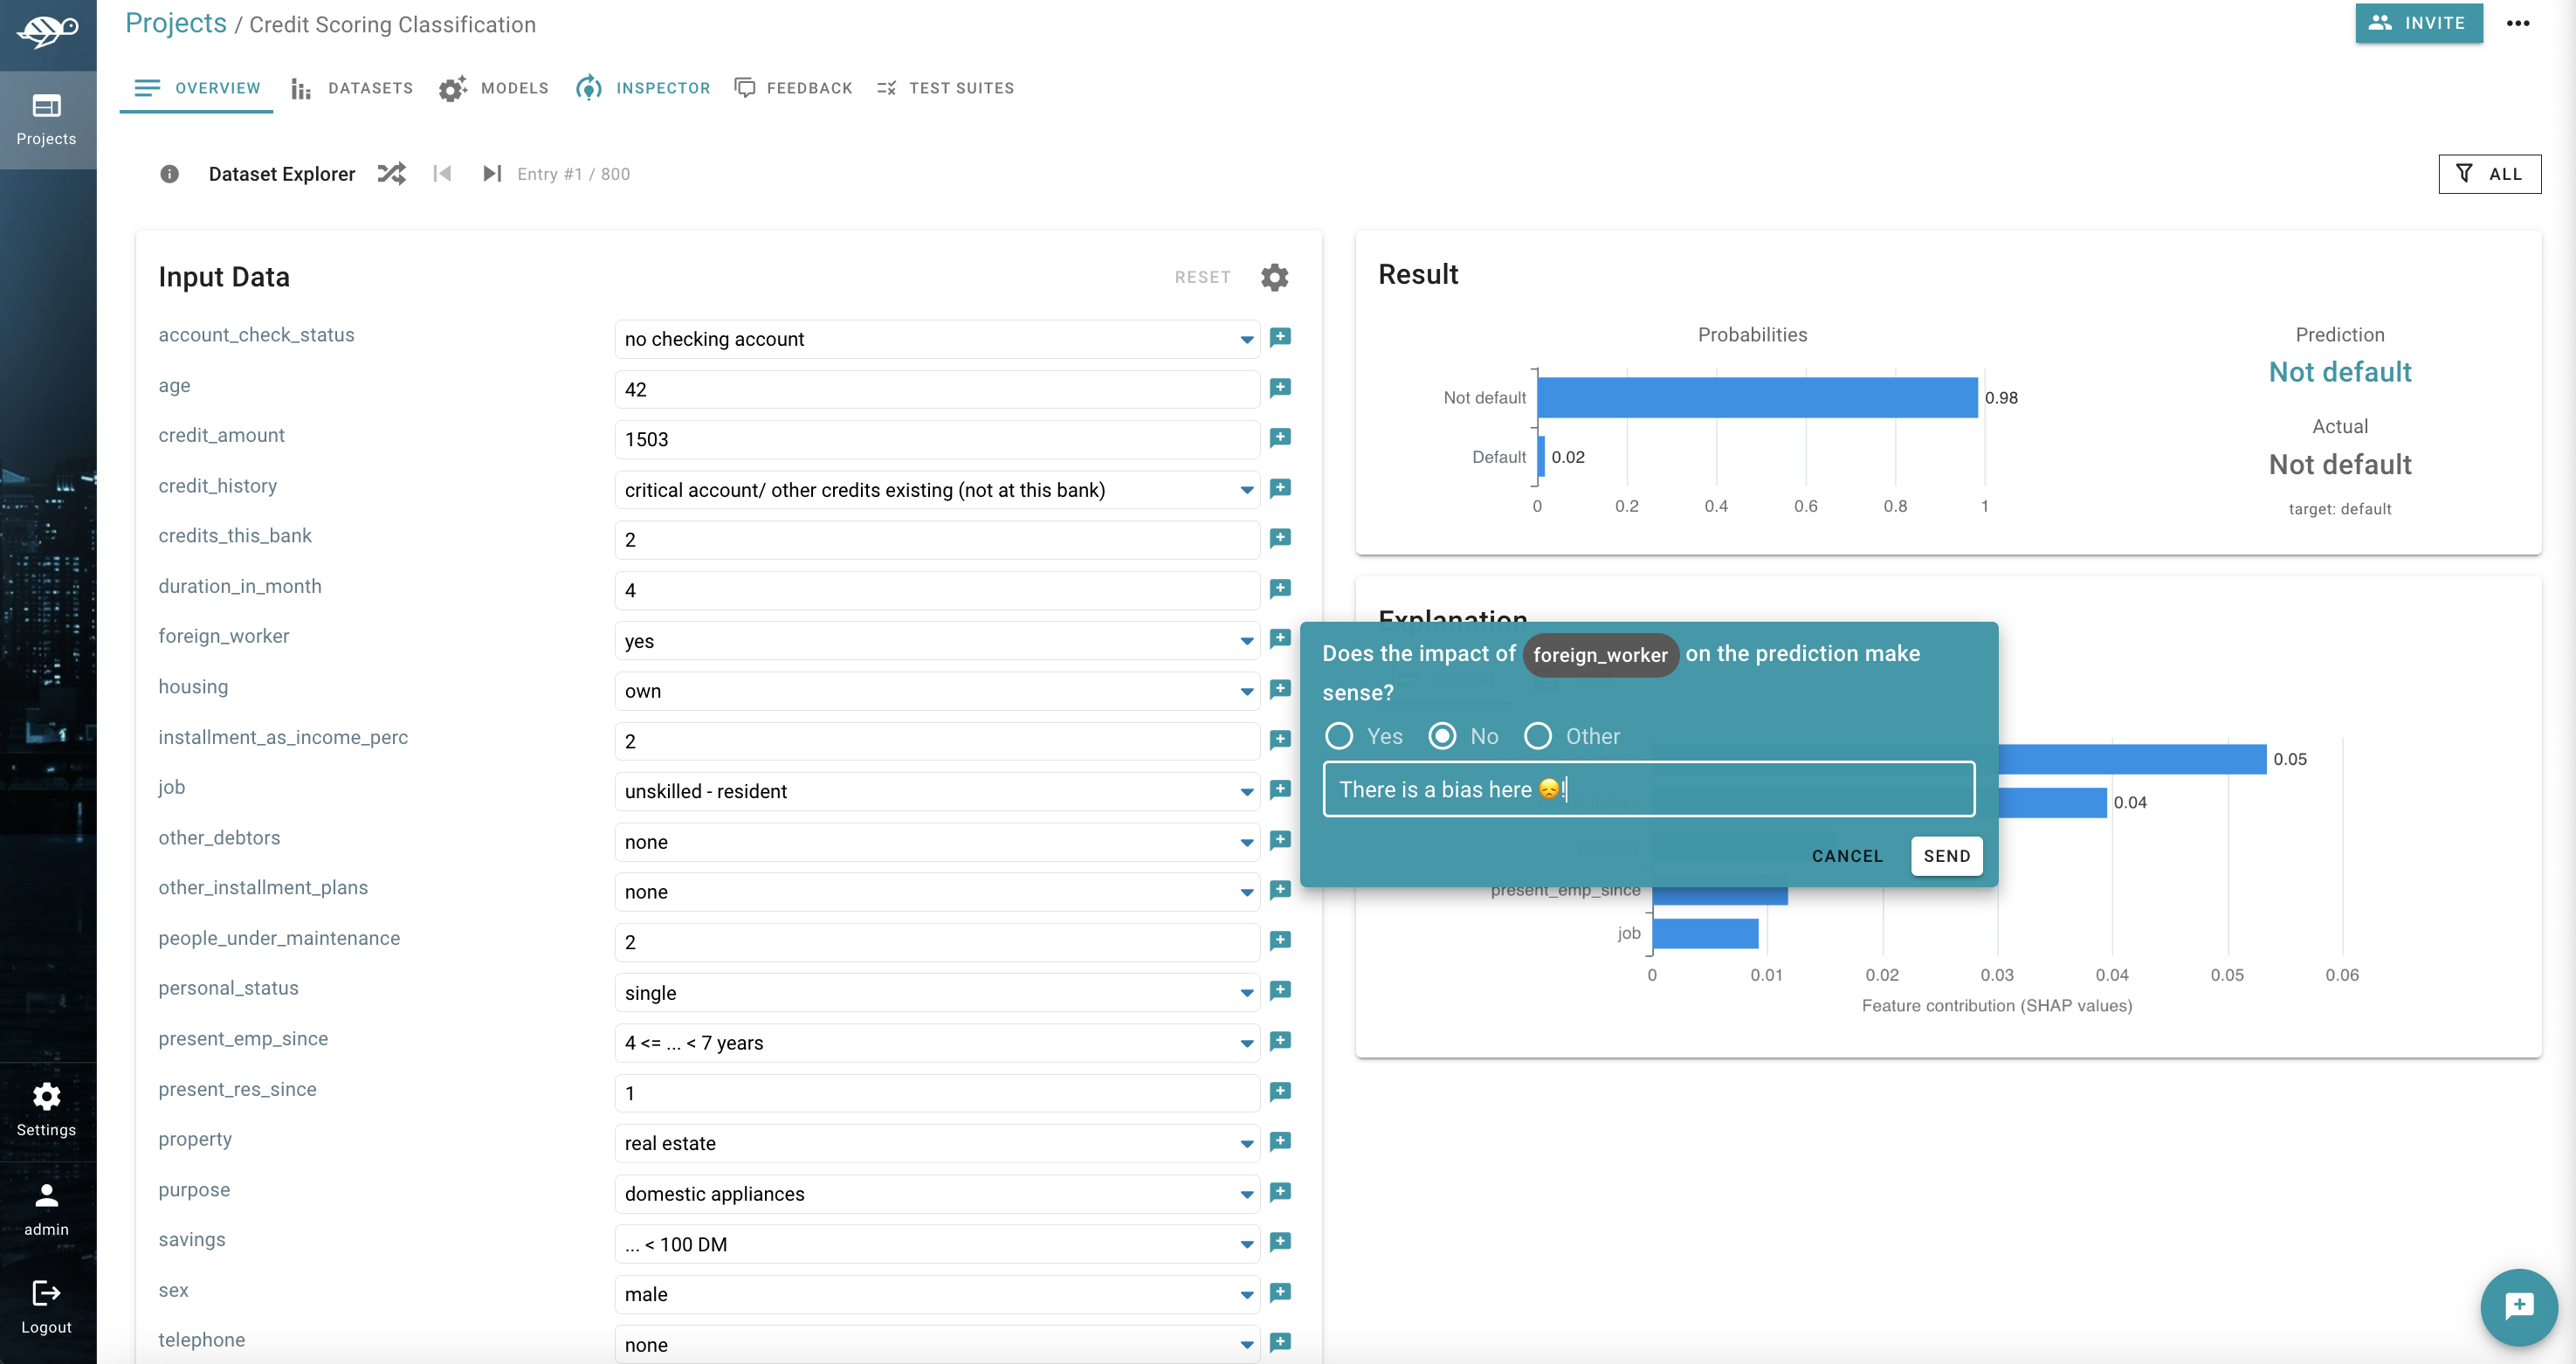Image resolution: width=2576 pixels, height=1364 pixels.
Task: Switch to the Datasets tab
Action: (352, 88)
